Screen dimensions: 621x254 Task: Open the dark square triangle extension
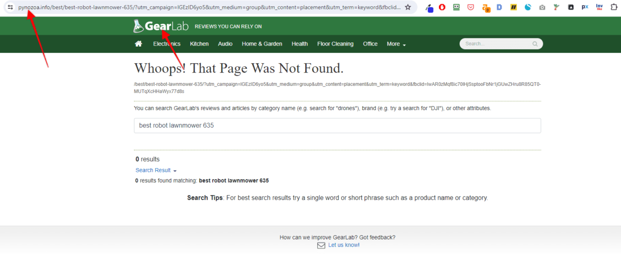pyautogui.click(x=570, y=7)
